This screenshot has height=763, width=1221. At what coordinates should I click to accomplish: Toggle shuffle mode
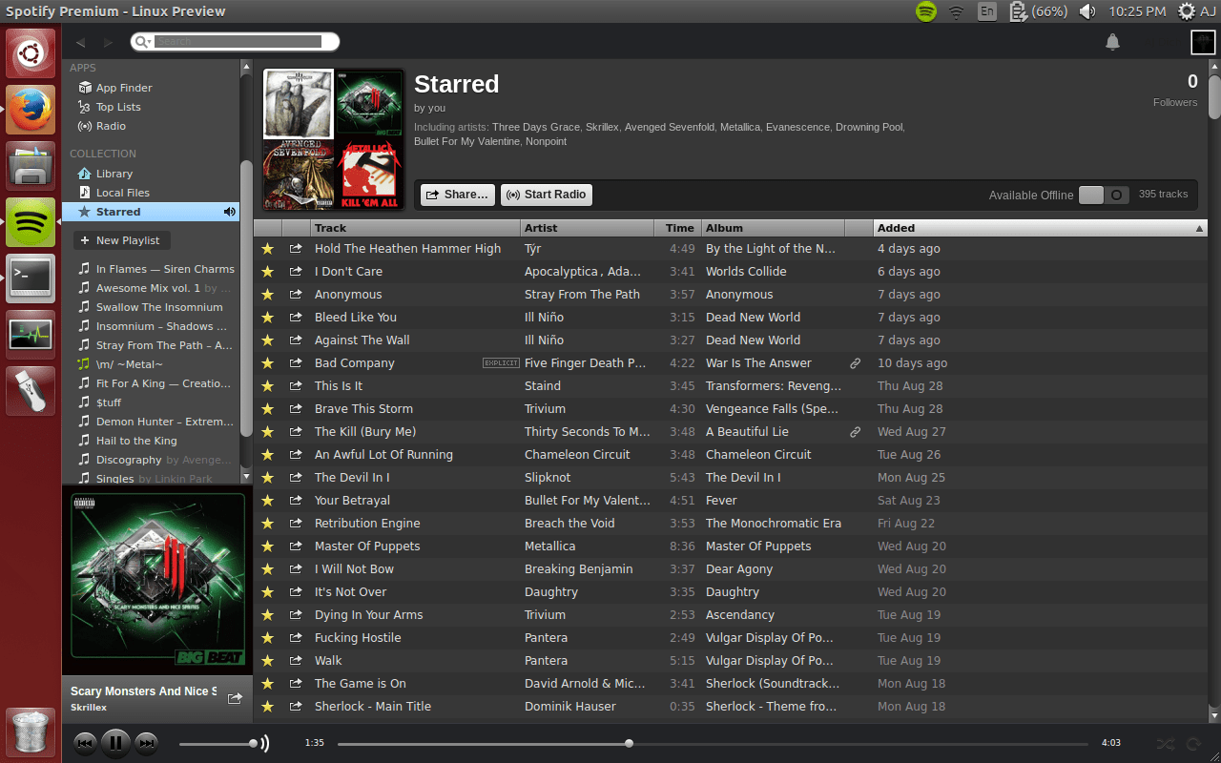coord(1166,743)
